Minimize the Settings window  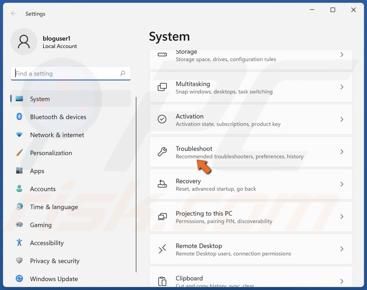(312, 10)
